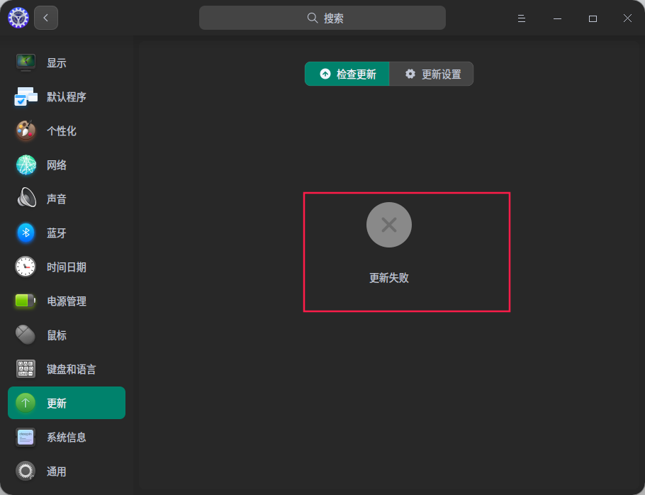Select the 更新 green arrow icon

click(x=26, y=403)
